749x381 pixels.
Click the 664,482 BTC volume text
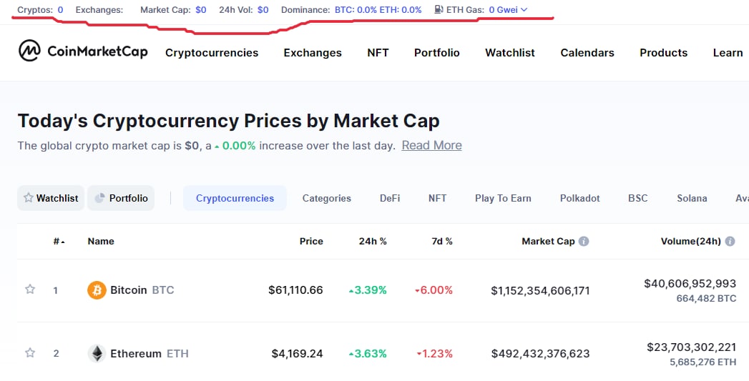click(707, 298)
